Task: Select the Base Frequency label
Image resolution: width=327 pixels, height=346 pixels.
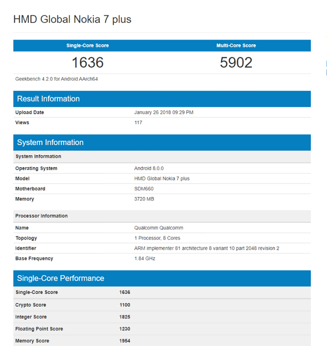Action: coord(34,258)
